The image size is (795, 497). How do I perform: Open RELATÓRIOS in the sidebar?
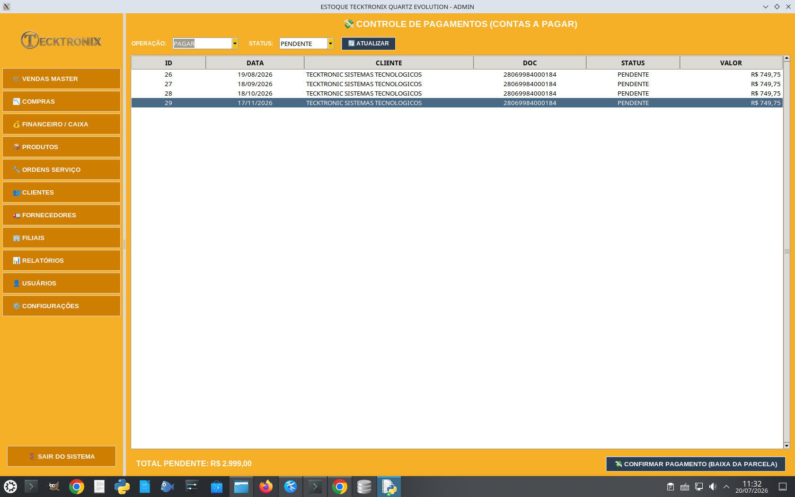[x=62, y=260]
